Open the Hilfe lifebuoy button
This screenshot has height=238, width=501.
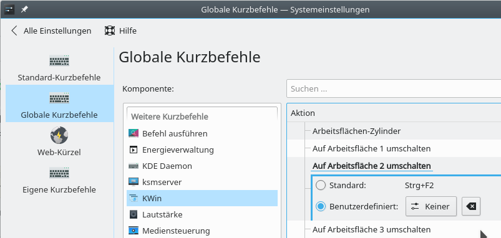tap(120, 31)
